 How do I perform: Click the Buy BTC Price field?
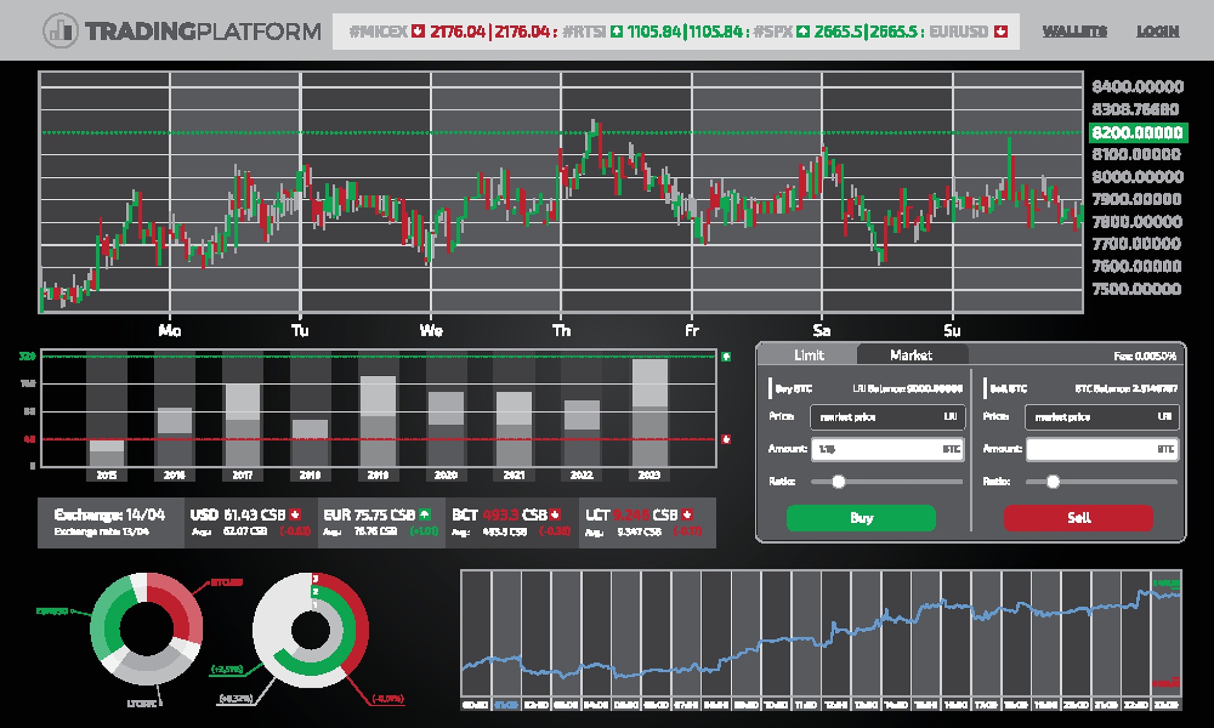(887, 417)
